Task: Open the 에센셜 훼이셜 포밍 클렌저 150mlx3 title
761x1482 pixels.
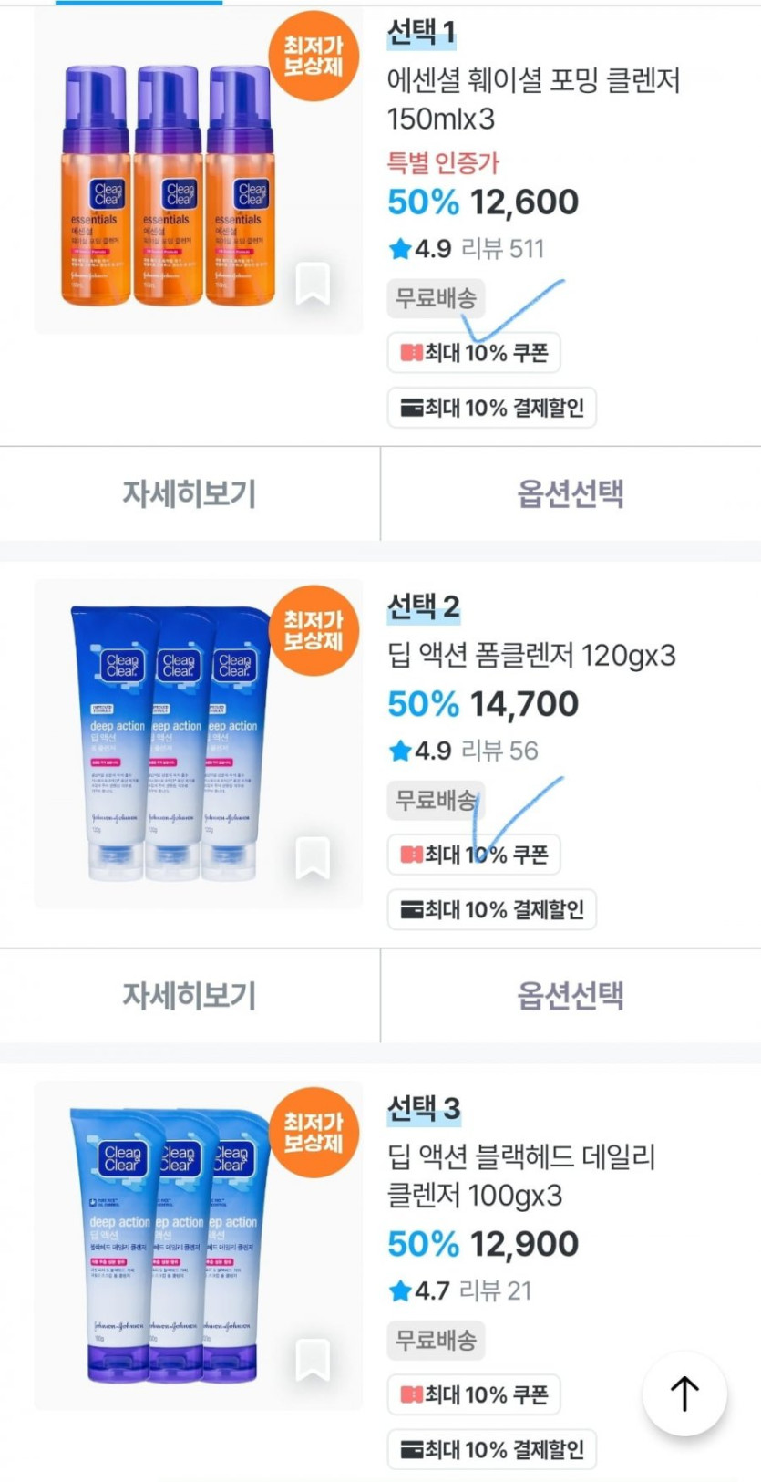Action: click(x=533, y=98)
